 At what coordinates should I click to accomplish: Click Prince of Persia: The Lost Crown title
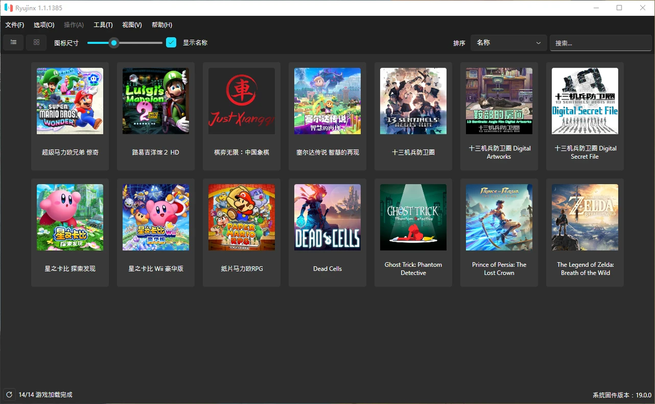coord(499,269)
